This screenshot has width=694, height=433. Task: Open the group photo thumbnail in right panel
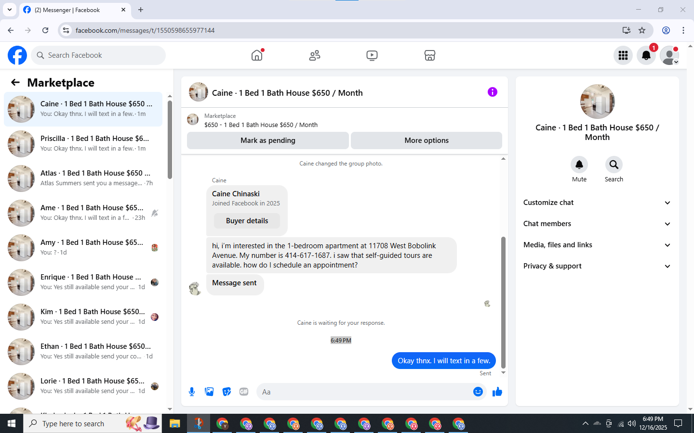(598, 102)
